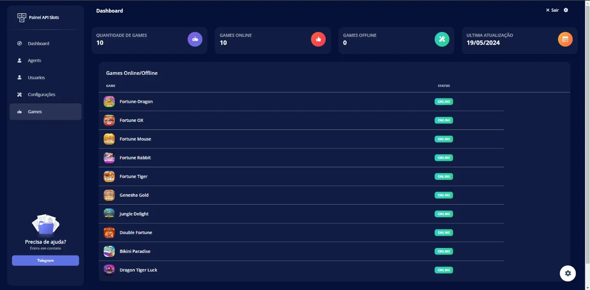Click the Telegram contact button
Screen dimensions: 590x290
(x=46, y=261)
